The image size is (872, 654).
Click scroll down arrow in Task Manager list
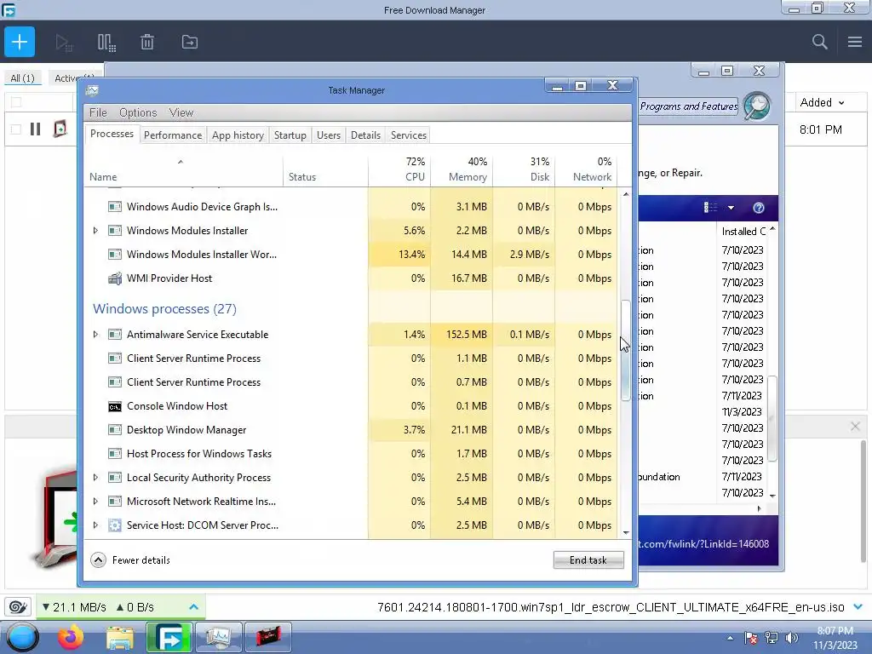(x=626, y=533)
